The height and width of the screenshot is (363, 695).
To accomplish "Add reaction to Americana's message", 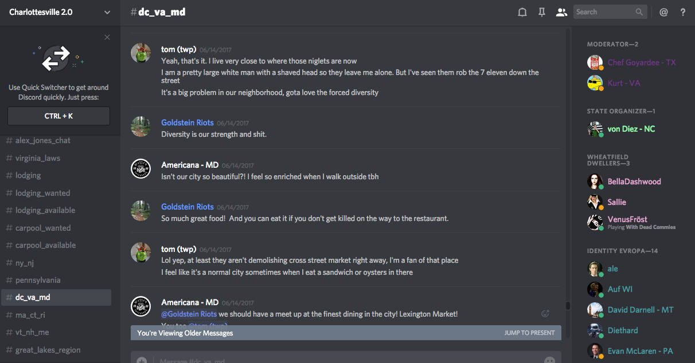I will pyautogui.click(x=545, y=313).
